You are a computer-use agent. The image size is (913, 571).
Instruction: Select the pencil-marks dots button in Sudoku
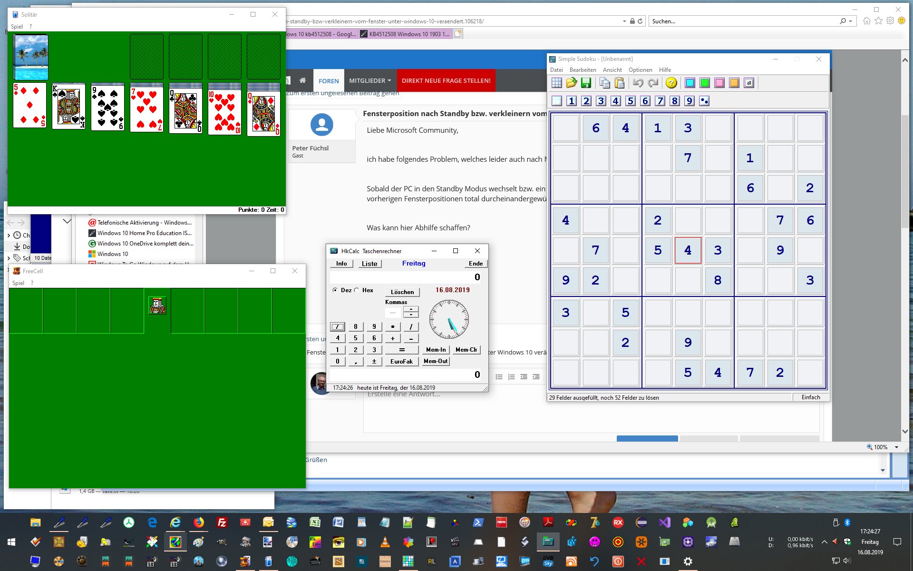pos(704,101)
